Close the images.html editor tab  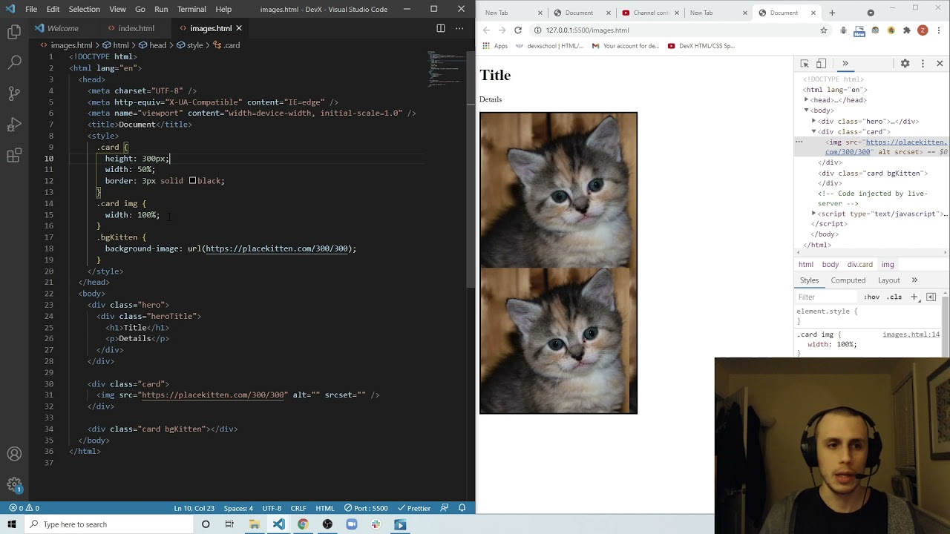(x=239, y=28)
